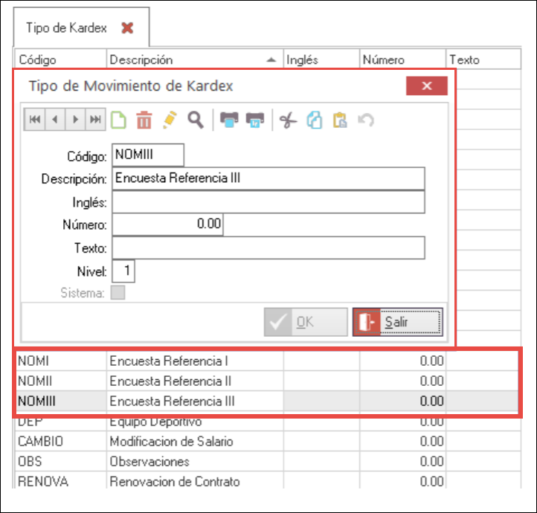Select the Tipo de Kardex tab
537x513 pixels.
pos(67,28)
